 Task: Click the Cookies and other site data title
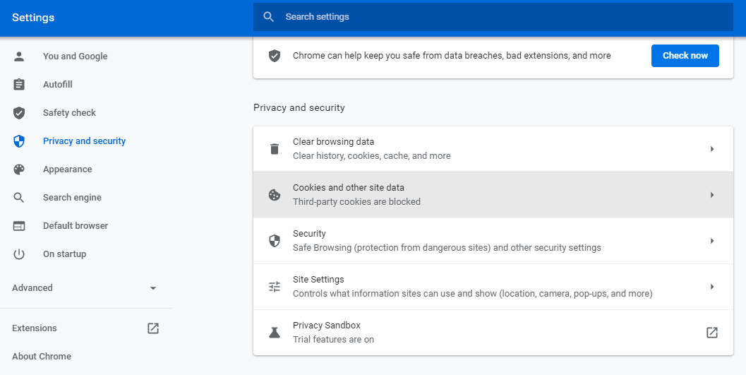[x=349, y=188]
